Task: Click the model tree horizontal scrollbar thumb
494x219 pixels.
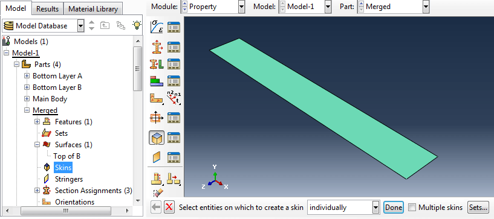Action: pyautogui.click(x=65, y=210)
